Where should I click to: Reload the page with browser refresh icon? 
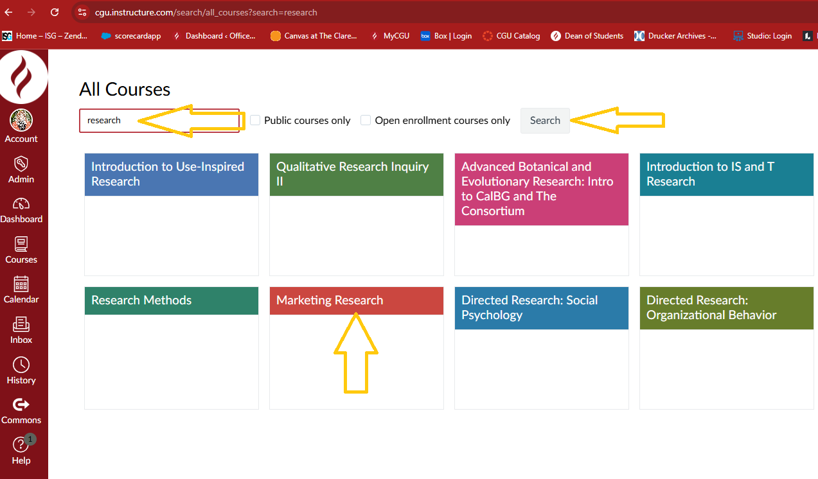point(55,12)
